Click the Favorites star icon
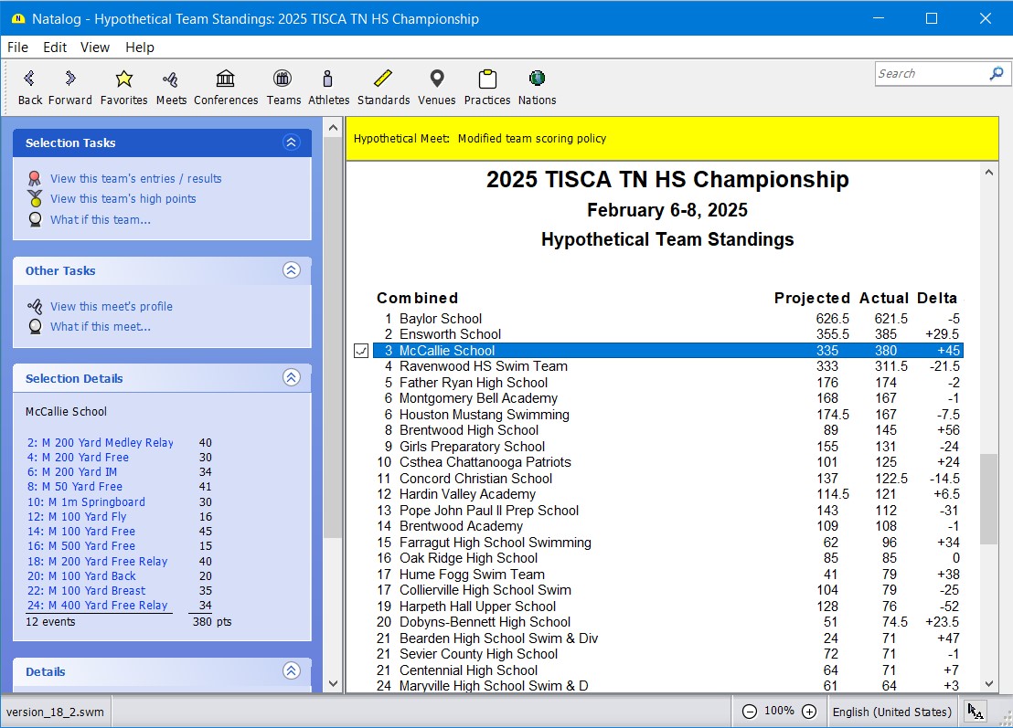The image size is (1013, 728). [x=123, y=79]
